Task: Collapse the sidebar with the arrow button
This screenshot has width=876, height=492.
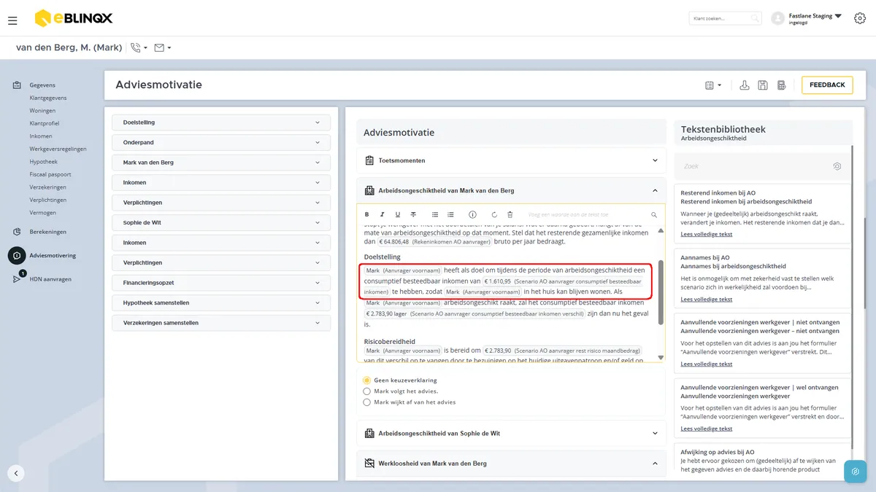Action: [16, 473]
